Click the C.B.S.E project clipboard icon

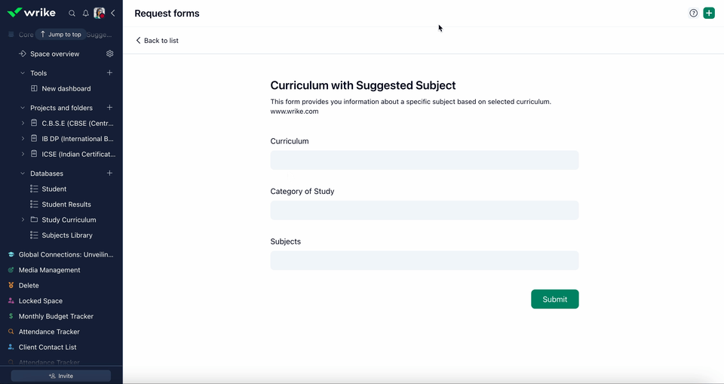pos(34,123)
